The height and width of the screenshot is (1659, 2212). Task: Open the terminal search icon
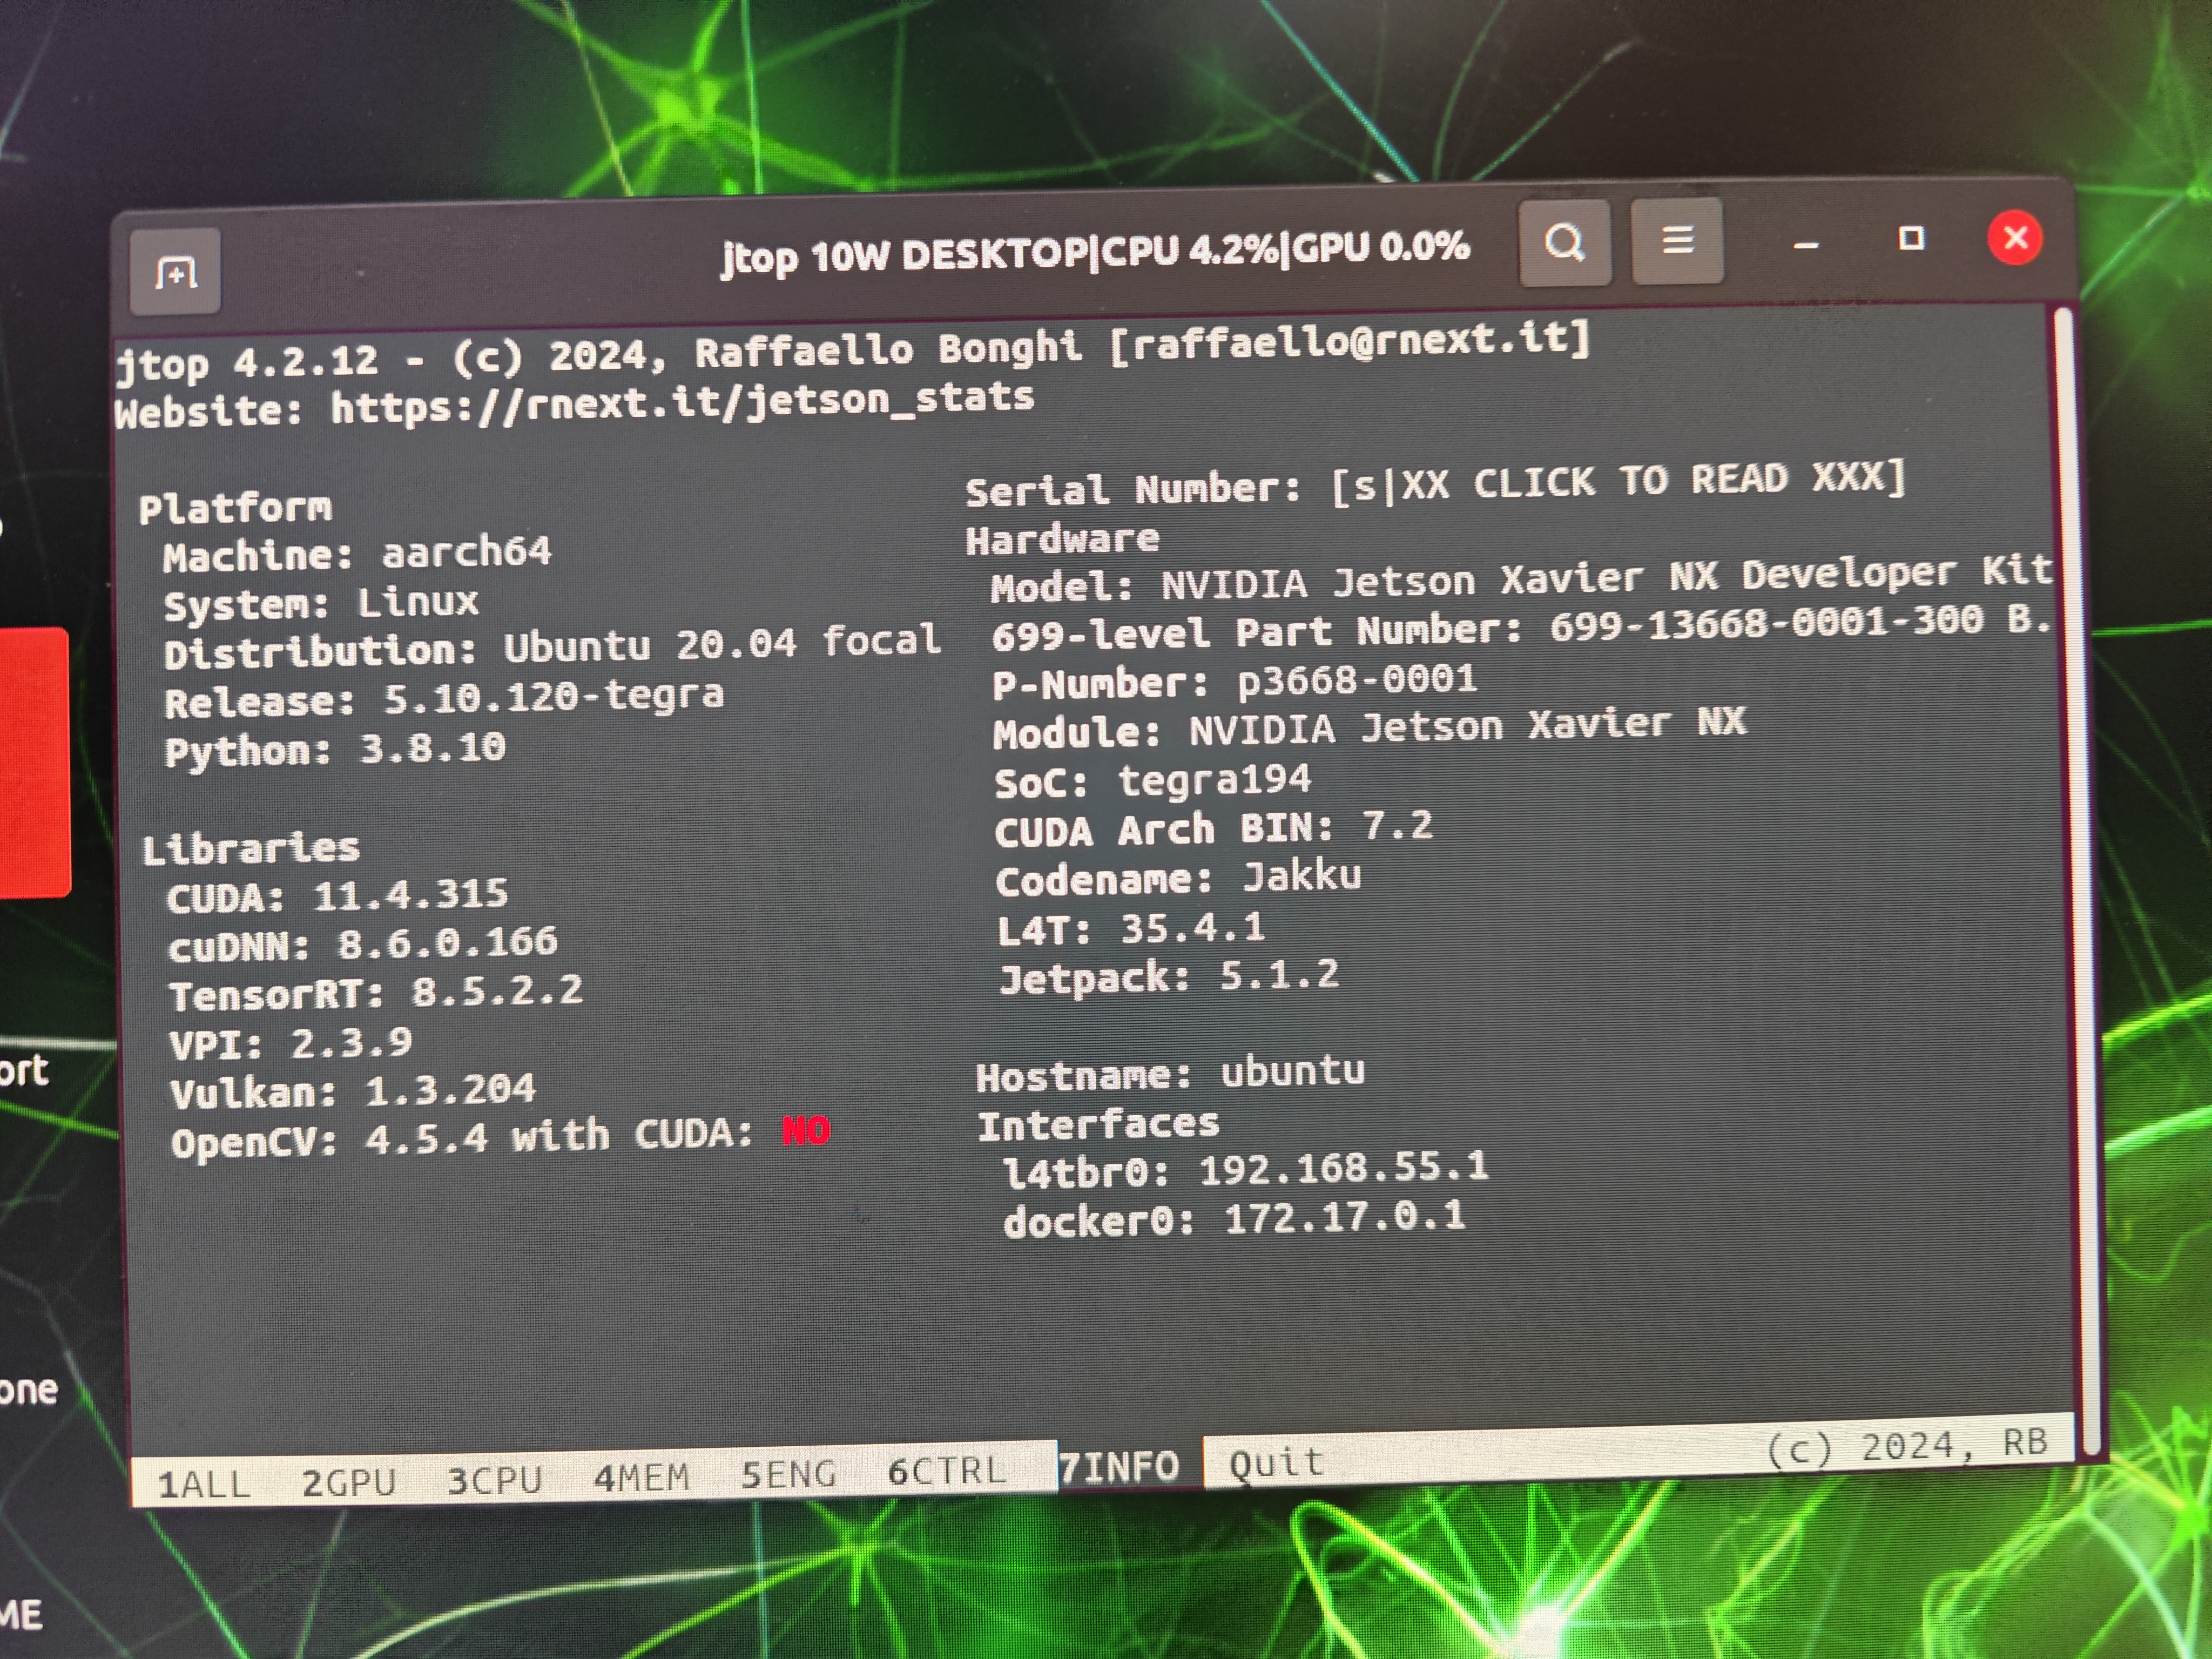coord(1564,243)
